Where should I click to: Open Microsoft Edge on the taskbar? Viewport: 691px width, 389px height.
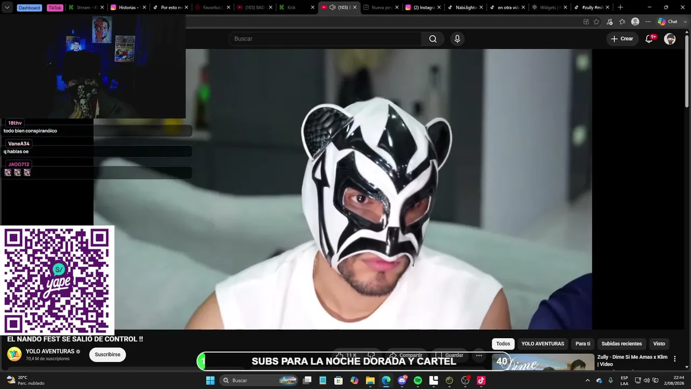click(386, 380)
